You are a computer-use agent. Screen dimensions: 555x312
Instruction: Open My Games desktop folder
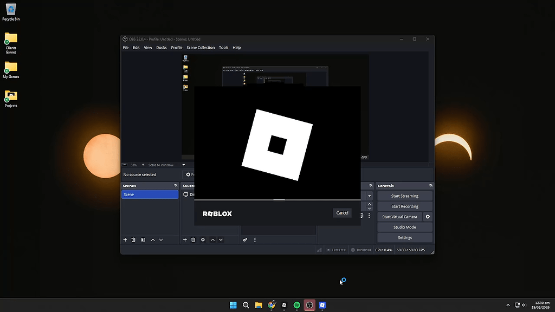click(x=11, y=70)
